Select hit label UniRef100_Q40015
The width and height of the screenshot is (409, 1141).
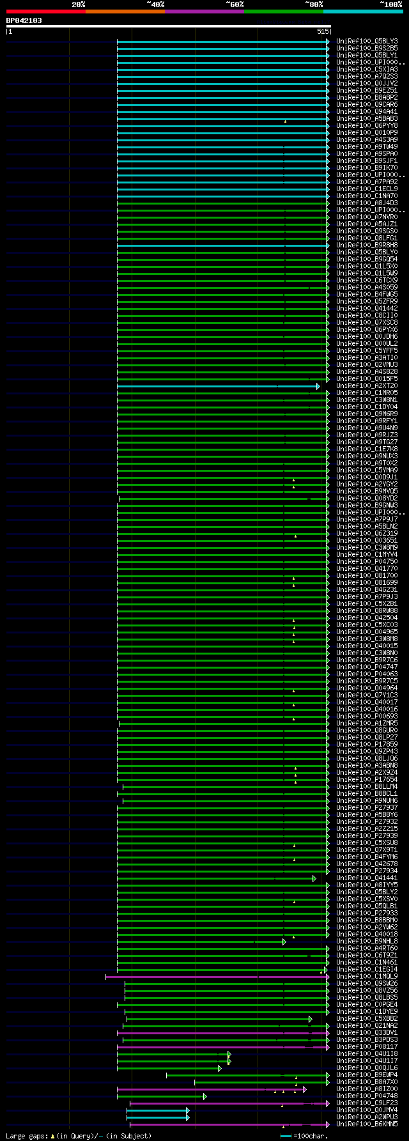[367, 646]
